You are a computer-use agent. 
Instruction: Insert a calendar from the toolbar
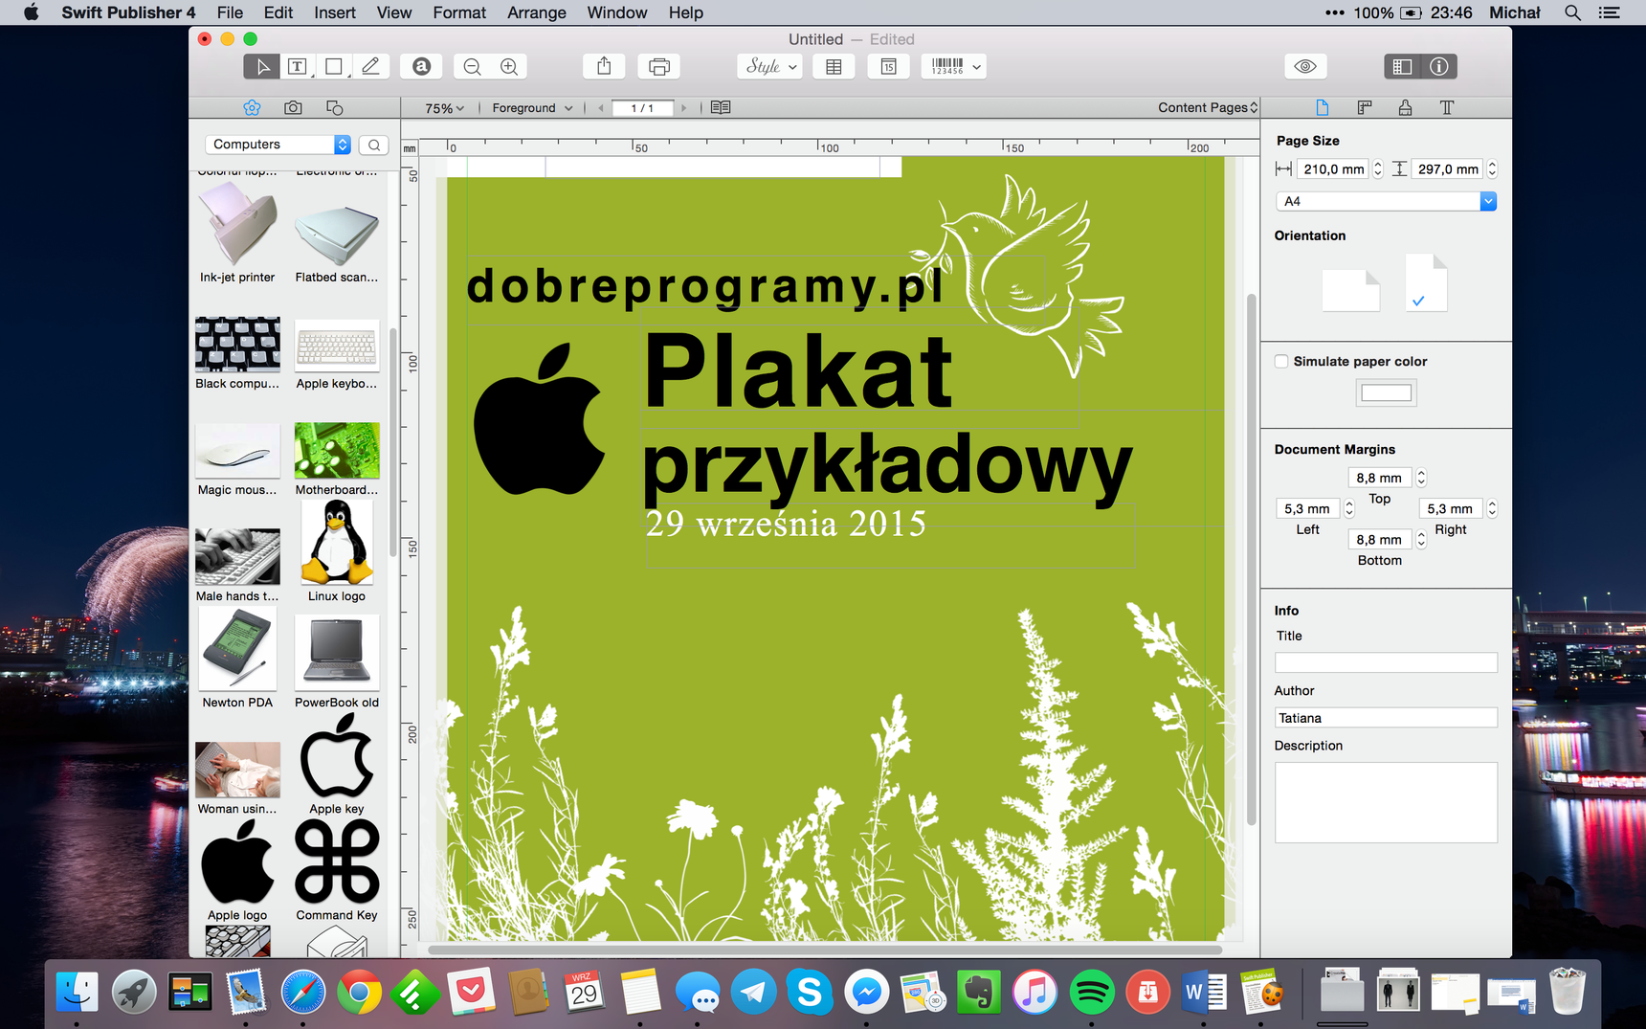click(888, 66)
